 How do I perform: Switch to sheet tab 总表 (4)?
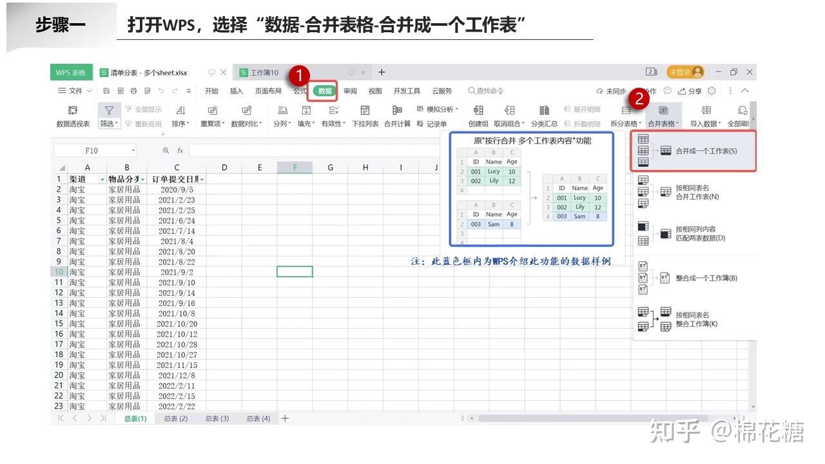click(x=258, y=418)
